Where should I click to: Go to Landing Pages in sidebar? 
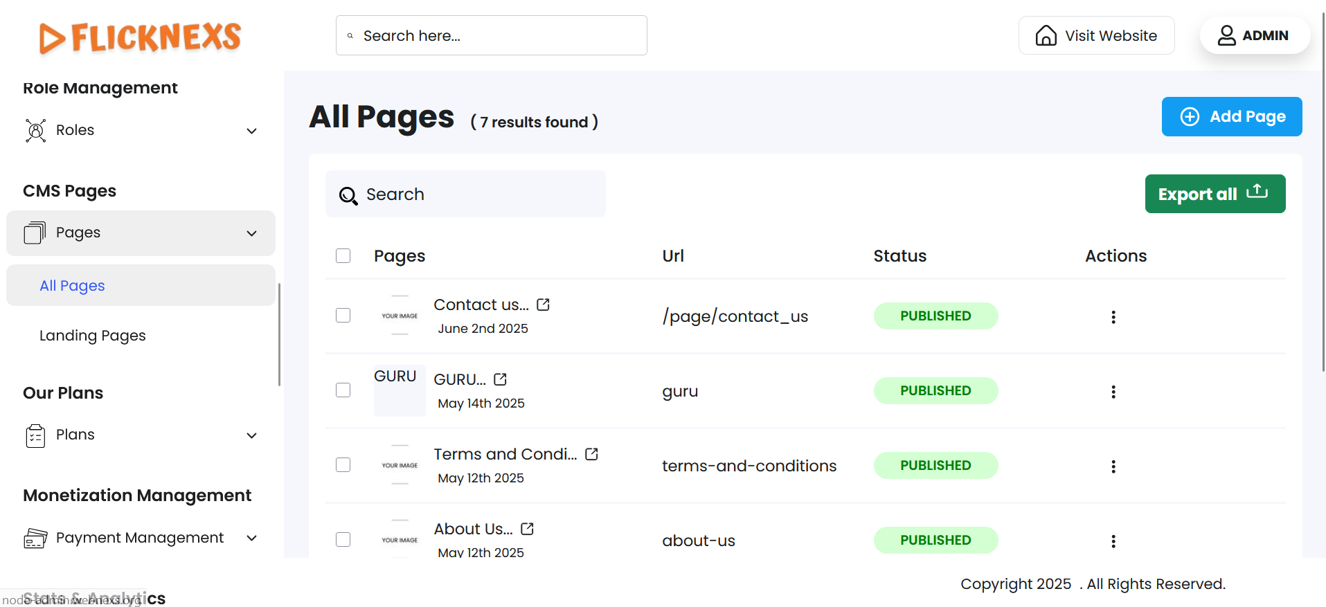pos(93,336)
